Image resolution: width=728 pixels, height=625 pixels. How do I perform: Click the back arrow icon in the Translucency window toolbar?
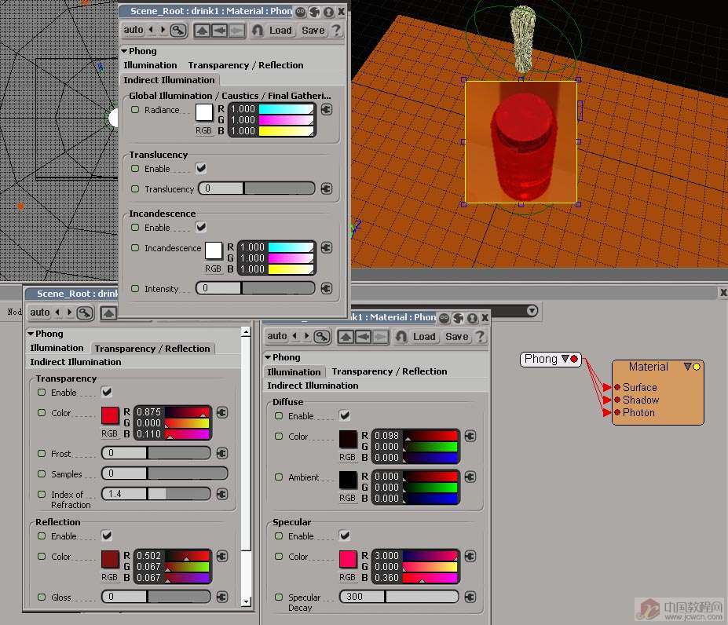coord(219,31)
